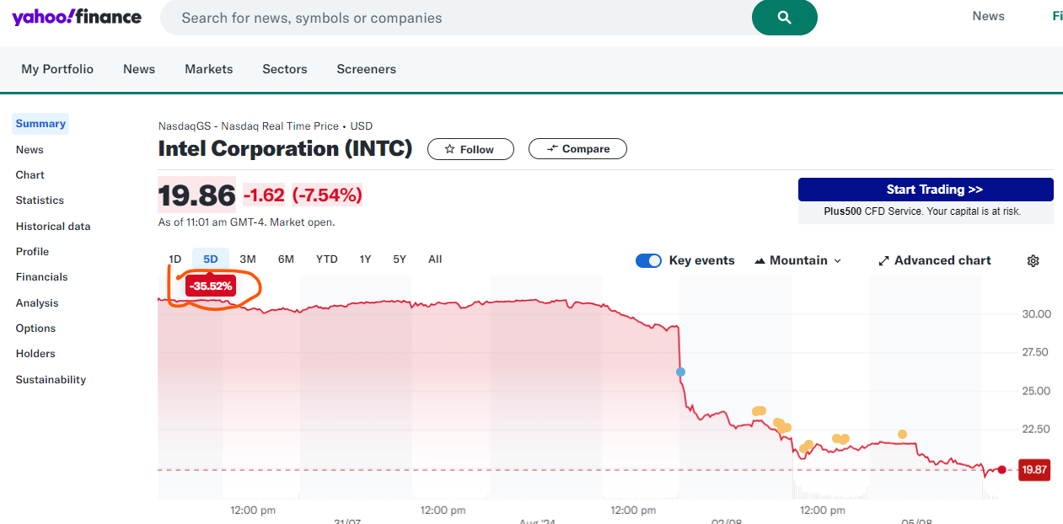Click the -1.62 price change value
The width and height of the screenshot is (1063, 524).
(x=264, y=195)
